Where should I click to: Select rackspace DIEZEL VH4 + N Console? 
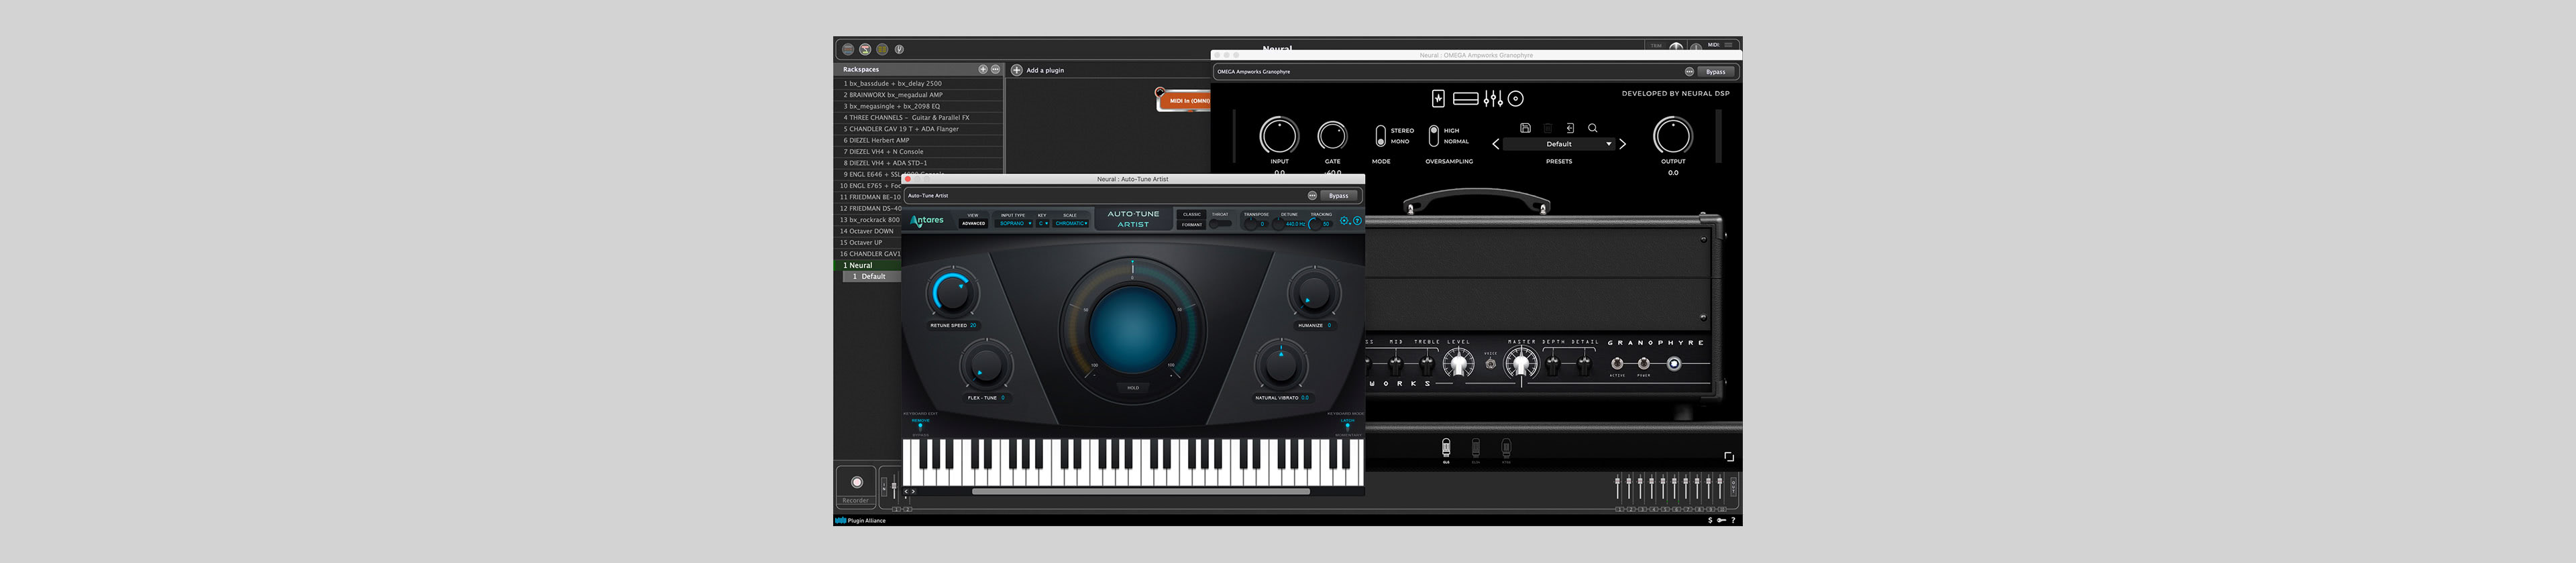tap(919, 151)
